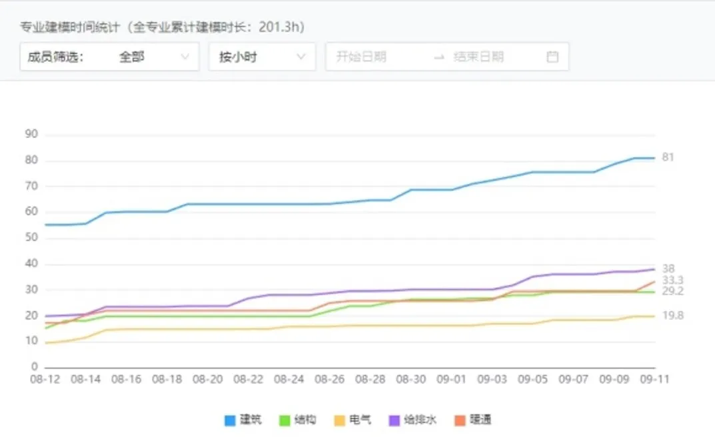
Task: Click the yellow 电气 legend square
Action: (x=339, y=420)
